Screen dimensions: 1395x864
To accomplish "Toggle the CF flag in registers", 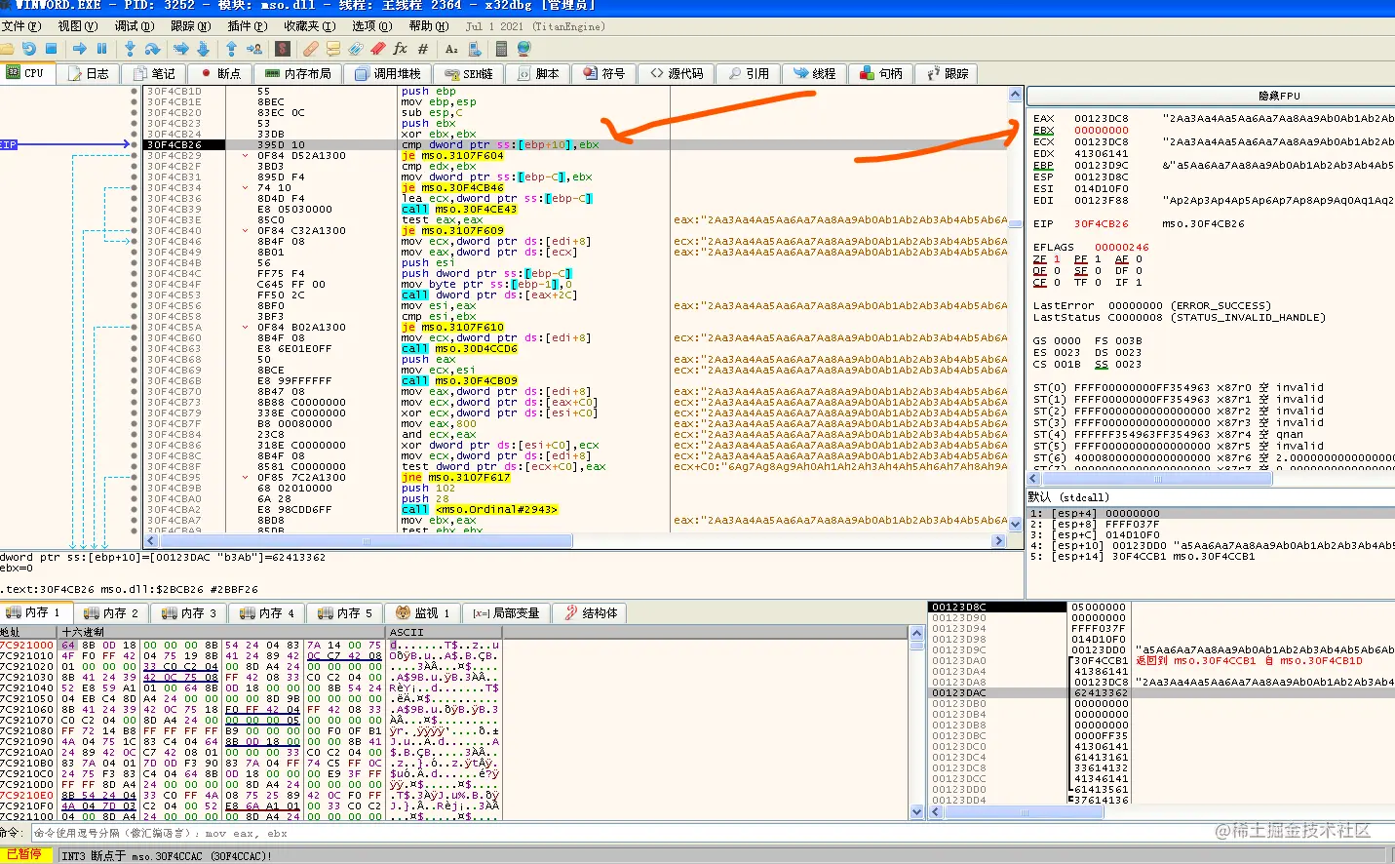I will 1045,282.
